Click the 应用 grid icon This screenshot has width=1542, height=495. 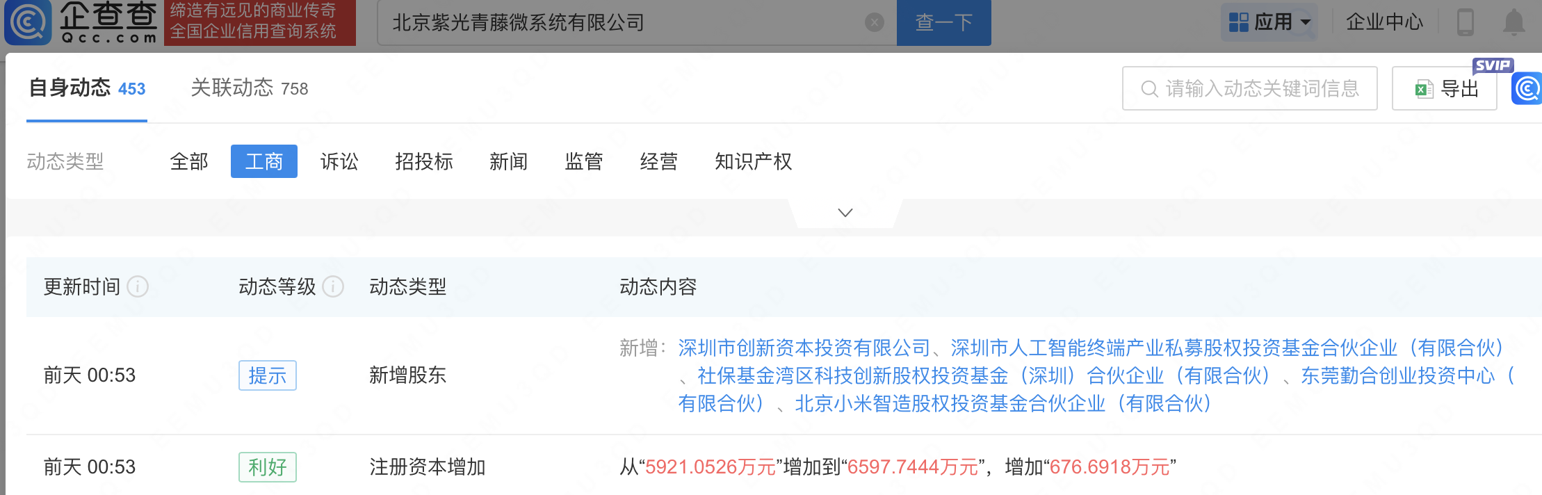point(1238,22)
